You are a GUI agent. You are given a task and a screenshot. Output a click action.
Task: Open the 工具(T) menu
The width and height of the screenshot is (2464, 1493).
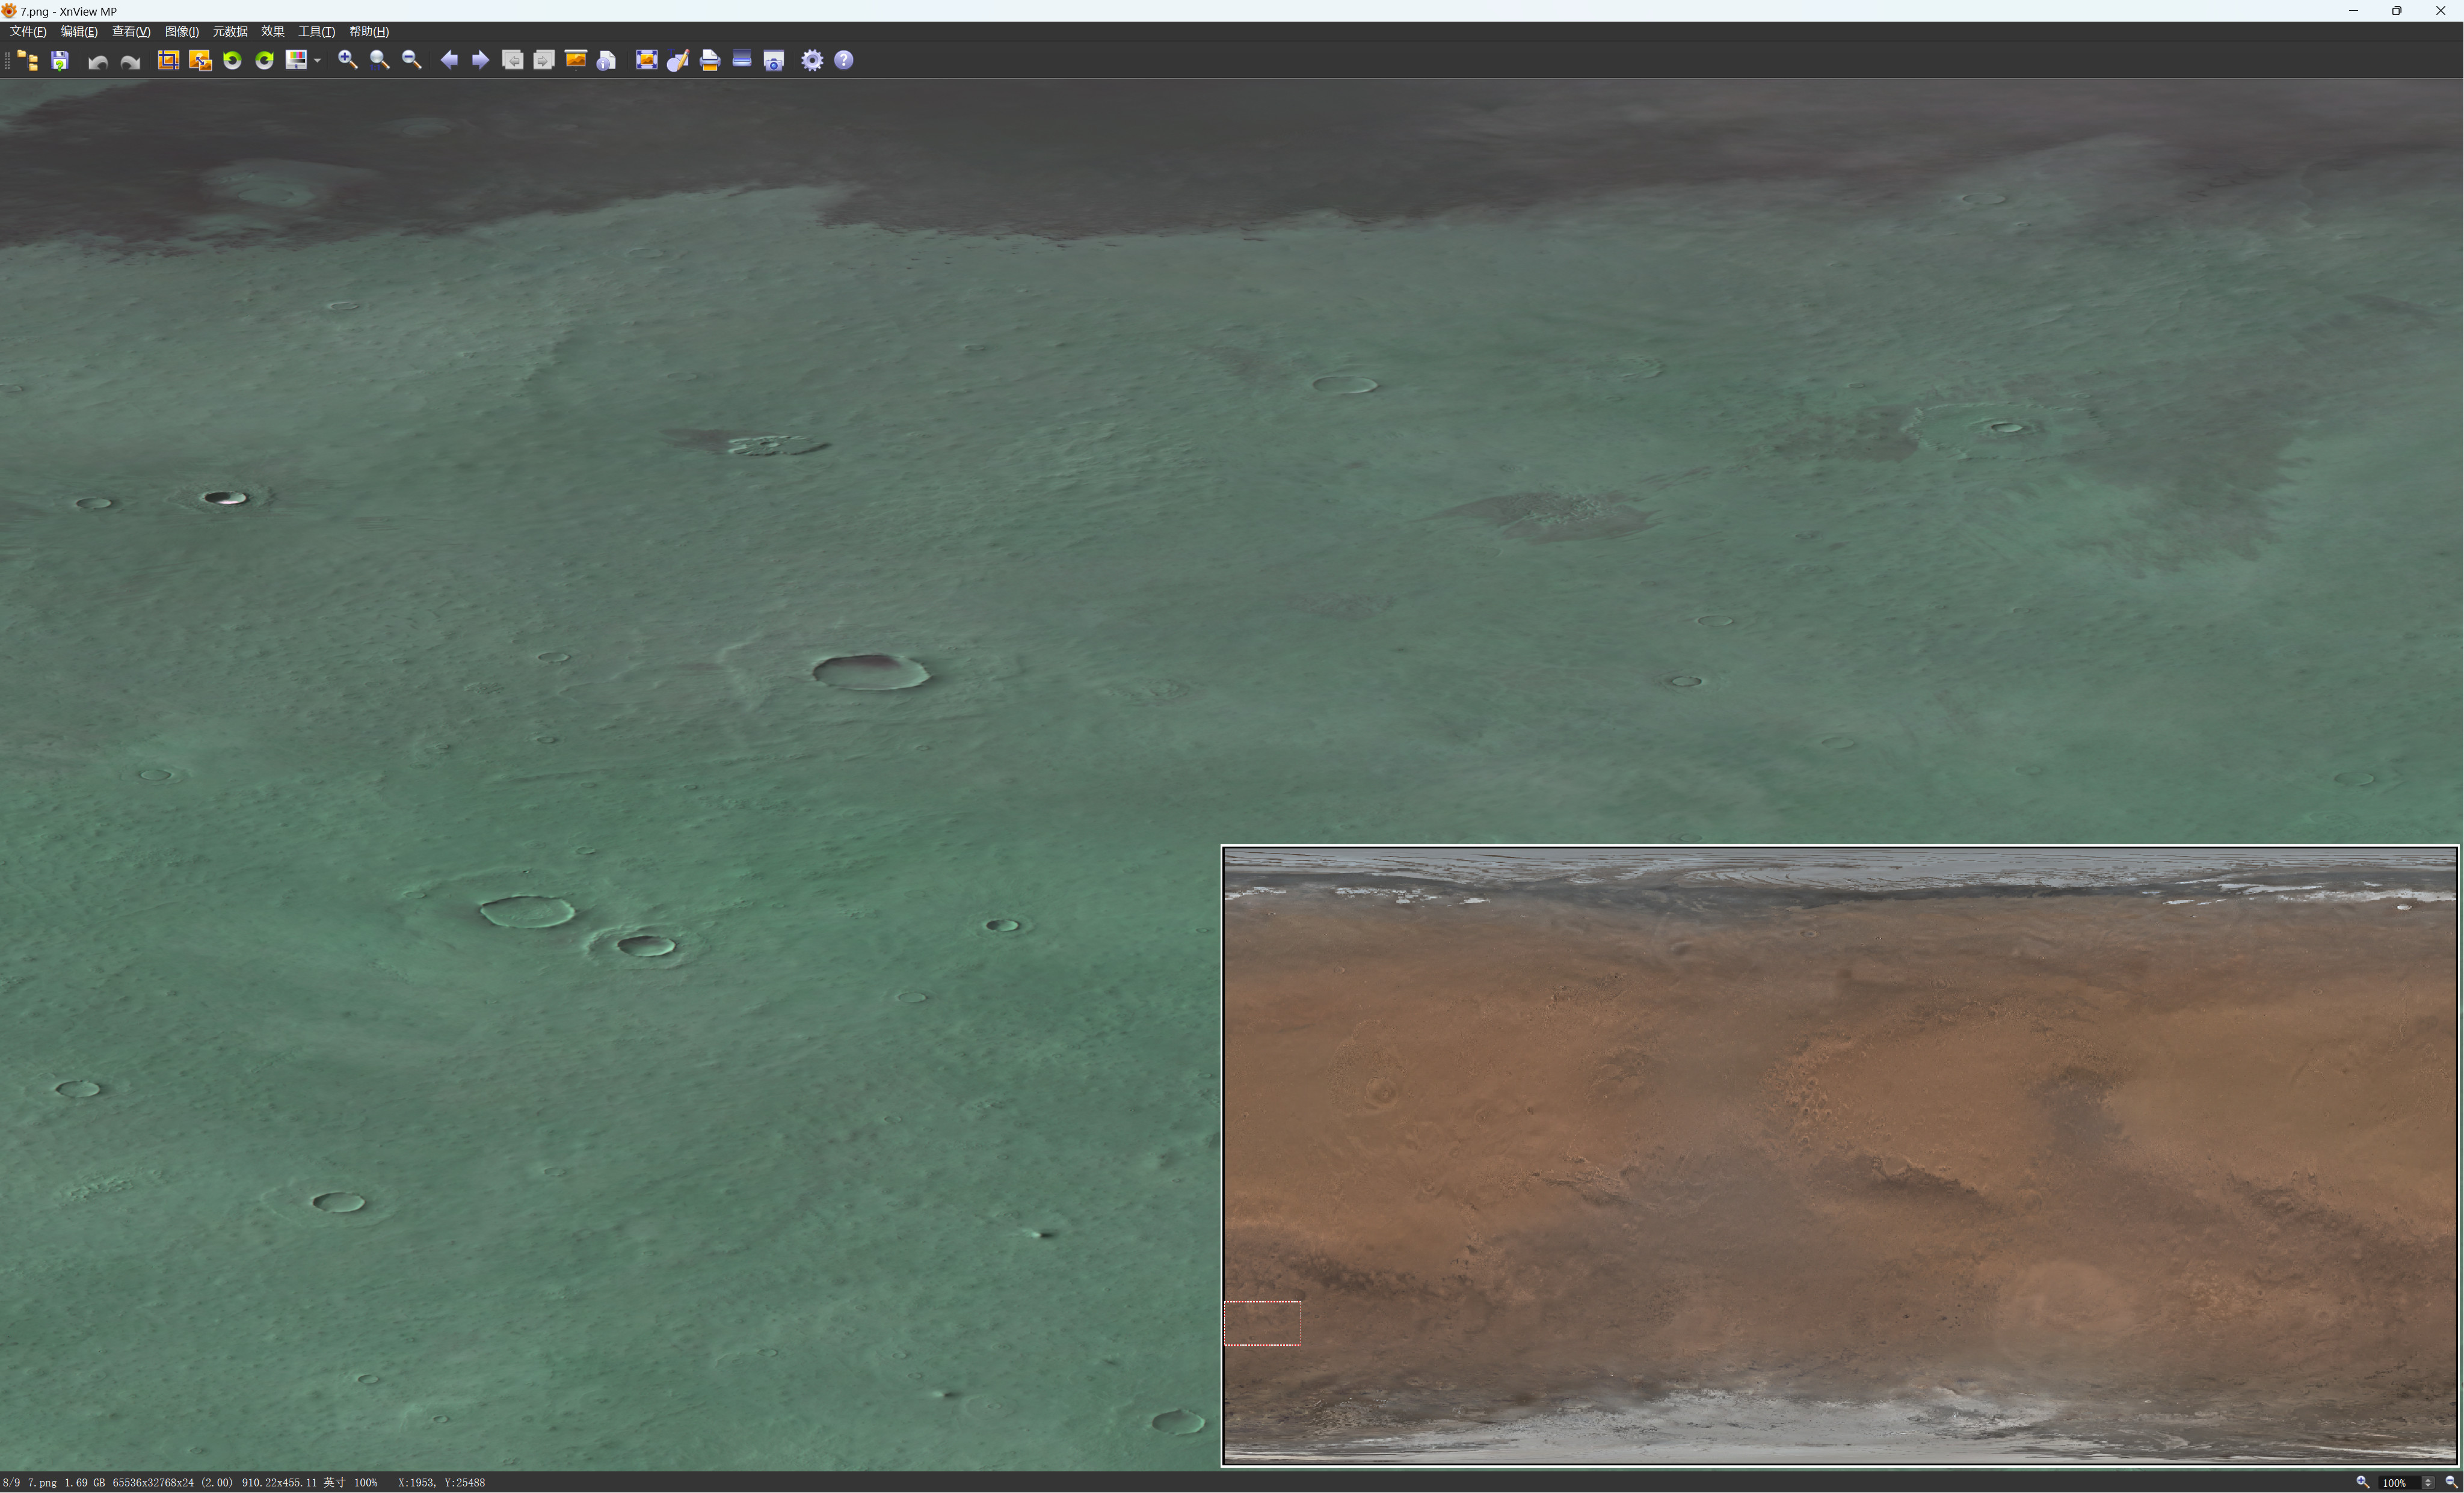coord(316,32)
